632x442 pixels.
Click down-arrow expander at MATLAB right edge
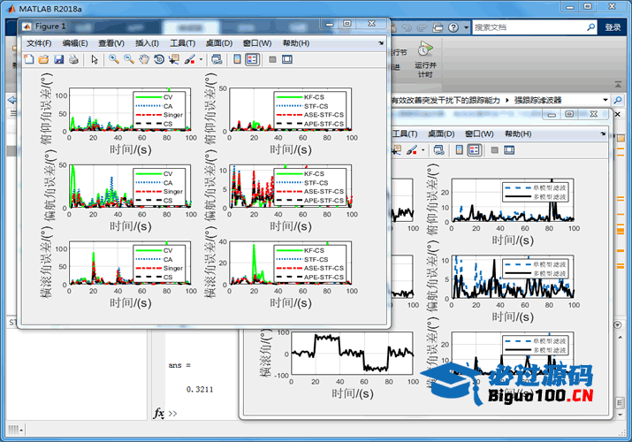pos(618,324)
